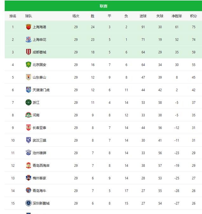Click the Shanghai Shenhua (上海申花) crest icon
Viewport: 202px width, 214px height.
coord(29,39)
